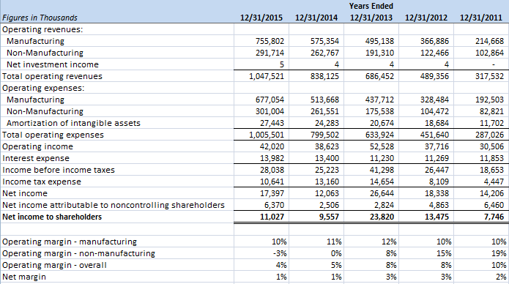Viewport: 509px width, 284px height.
Task: Select interest expense value 13,982
Action: click(272, 158)
